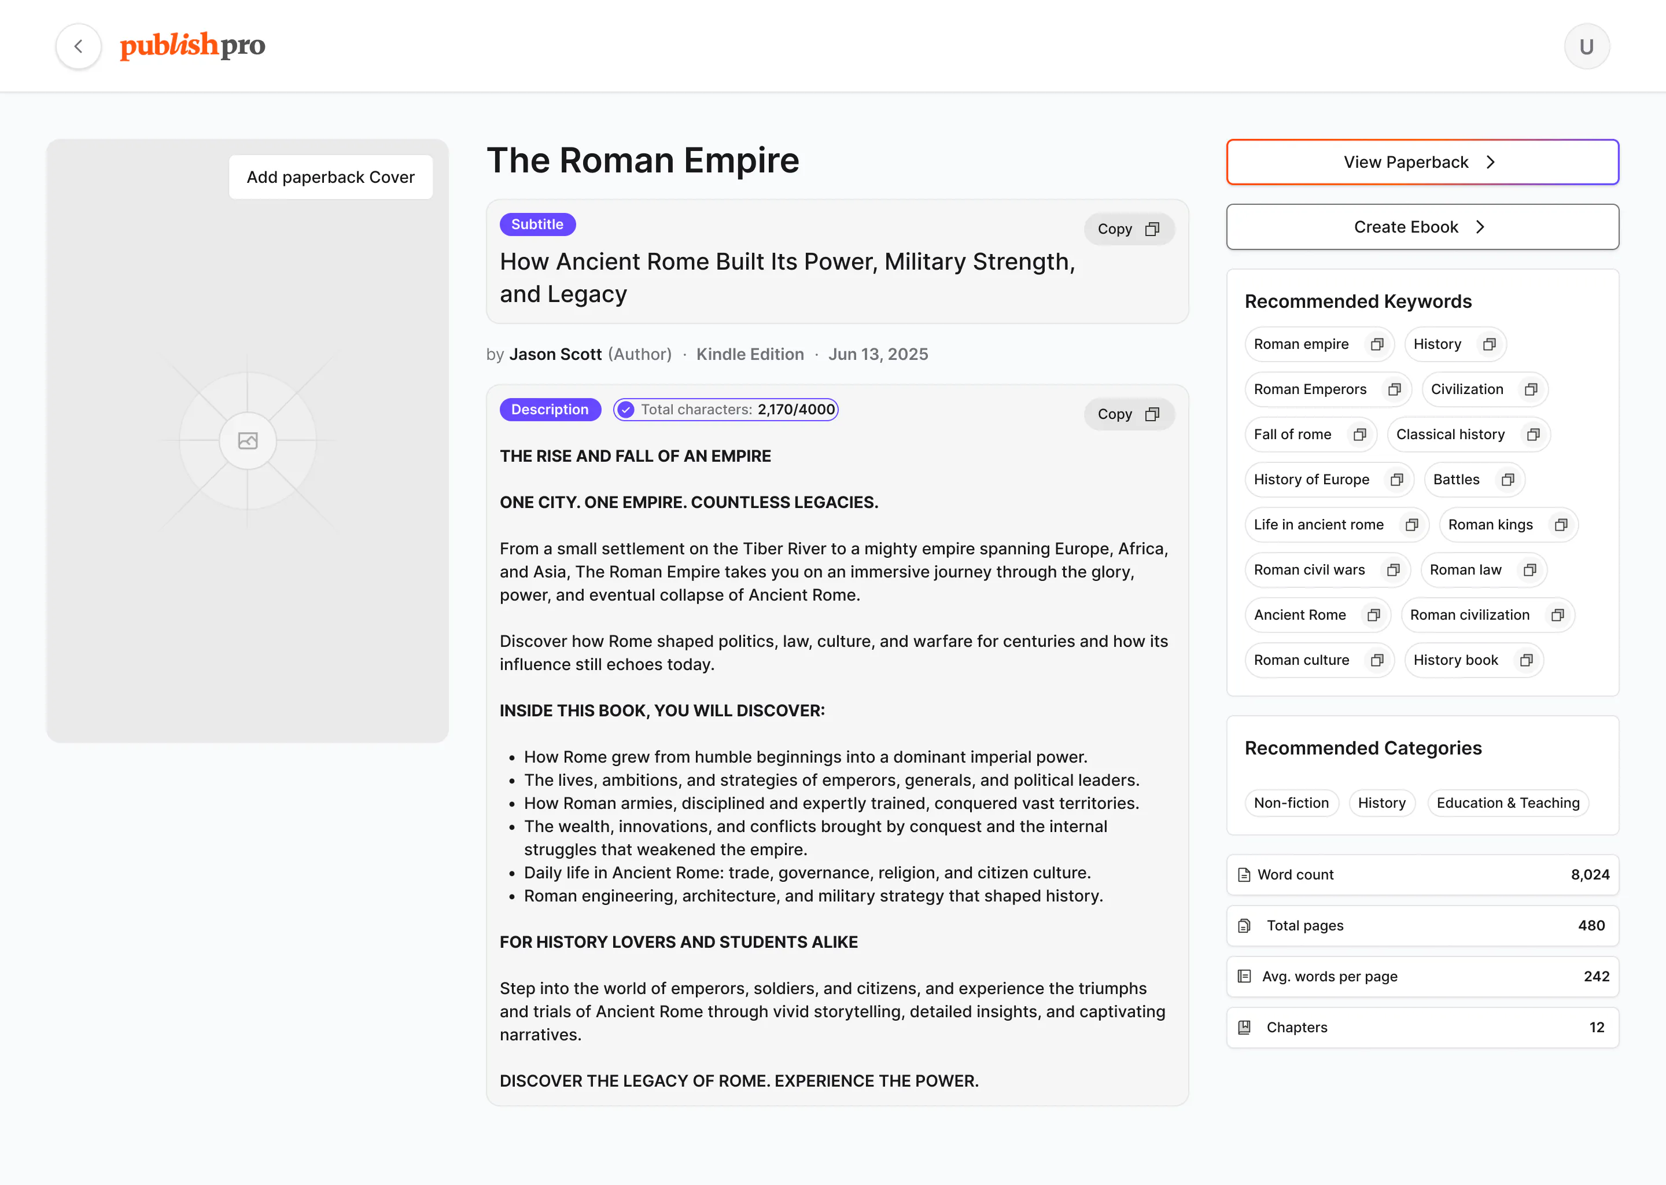The image size is (1666, 1185).
Task: Click the Create Ebook button
Action: coord(1422,227)
